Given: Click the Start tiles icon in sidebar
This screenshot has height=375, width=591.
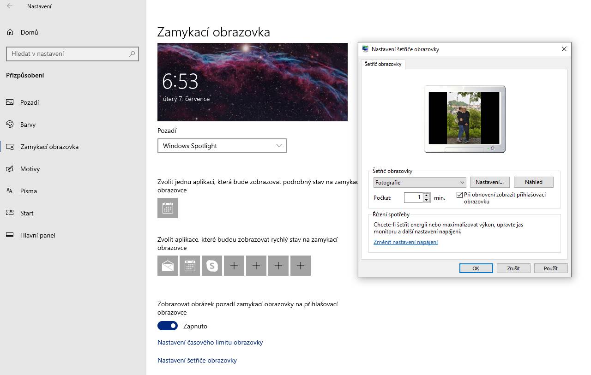Looking at the screenshot, I should pyautogui.click(x=10, y=213).
